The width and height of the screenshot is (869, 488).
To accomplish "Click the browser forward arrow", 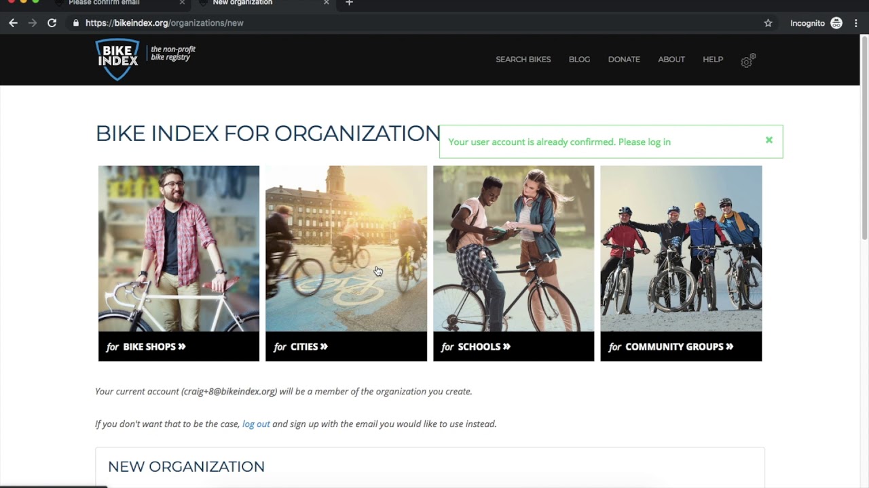I will tap(33, 23).
